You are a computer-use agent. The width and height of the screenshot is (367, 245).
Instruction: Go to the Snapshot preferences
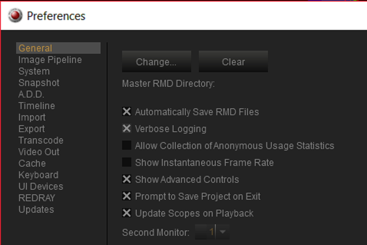[x=39, y=83]
